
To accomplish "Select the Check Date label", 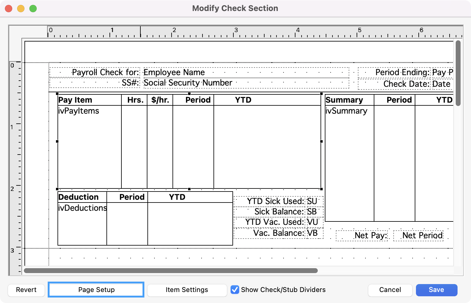I will [x=394, y=84].
